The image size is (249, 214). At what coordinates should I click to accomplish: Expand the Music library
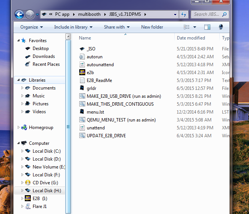[x=22, y=96]
